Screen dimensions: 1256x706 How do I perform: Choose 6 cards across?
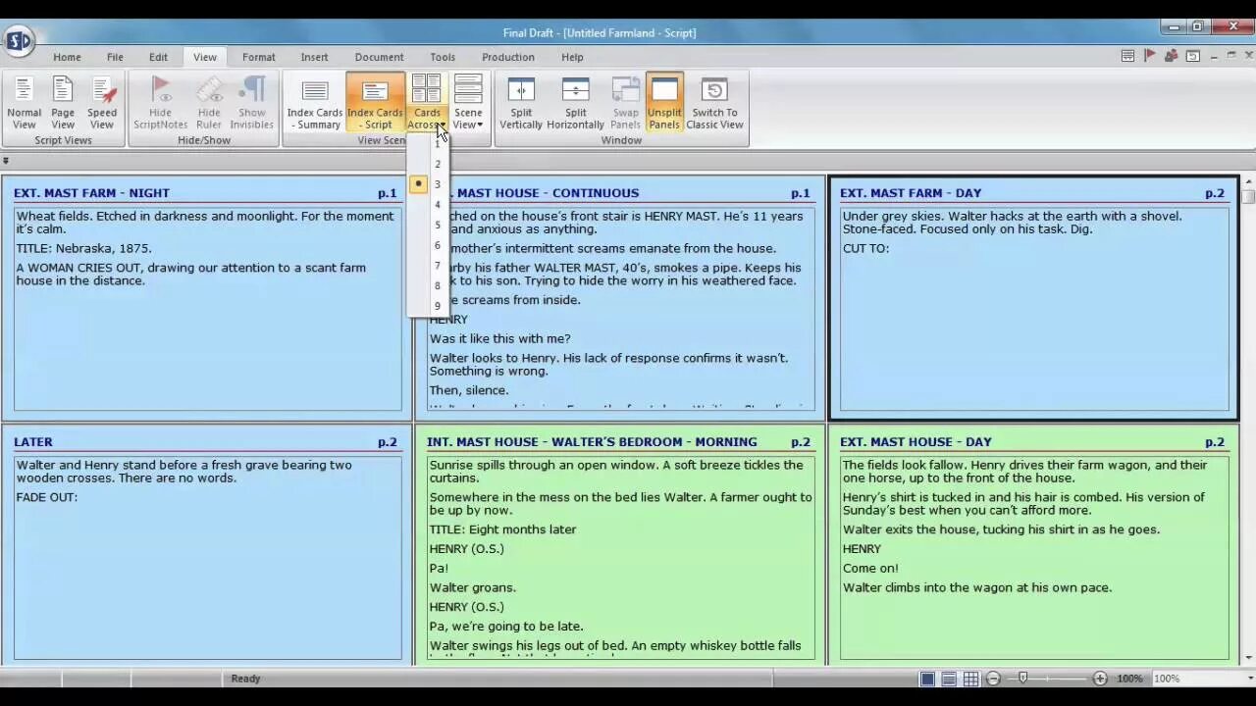(438, 245)
